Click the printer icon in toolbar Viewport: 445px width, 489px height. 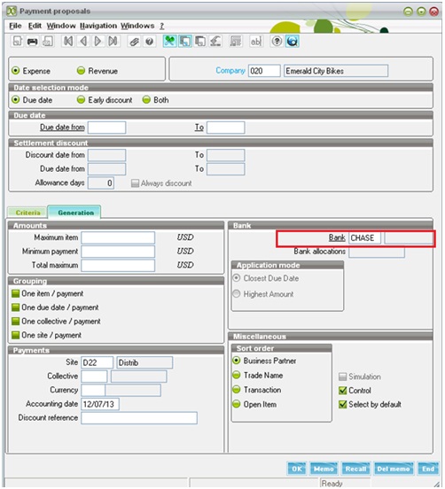33,41
